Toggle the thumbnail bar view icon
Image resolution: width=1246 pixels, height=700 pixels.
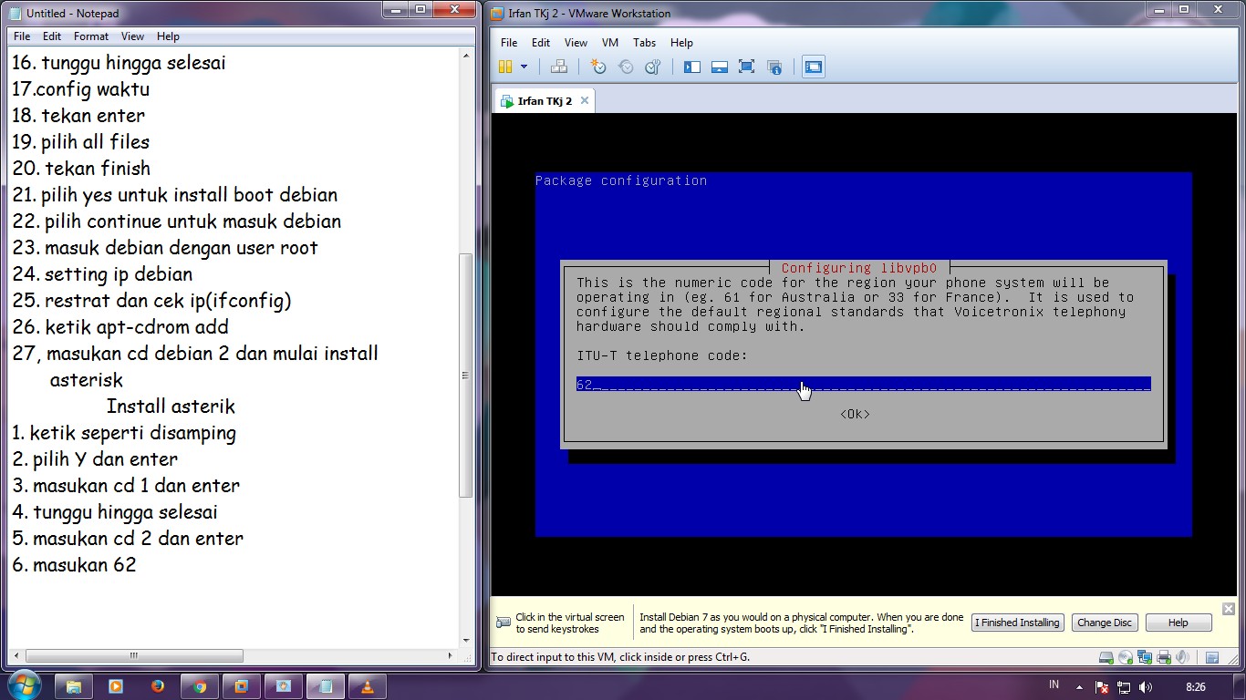point(720,67)
